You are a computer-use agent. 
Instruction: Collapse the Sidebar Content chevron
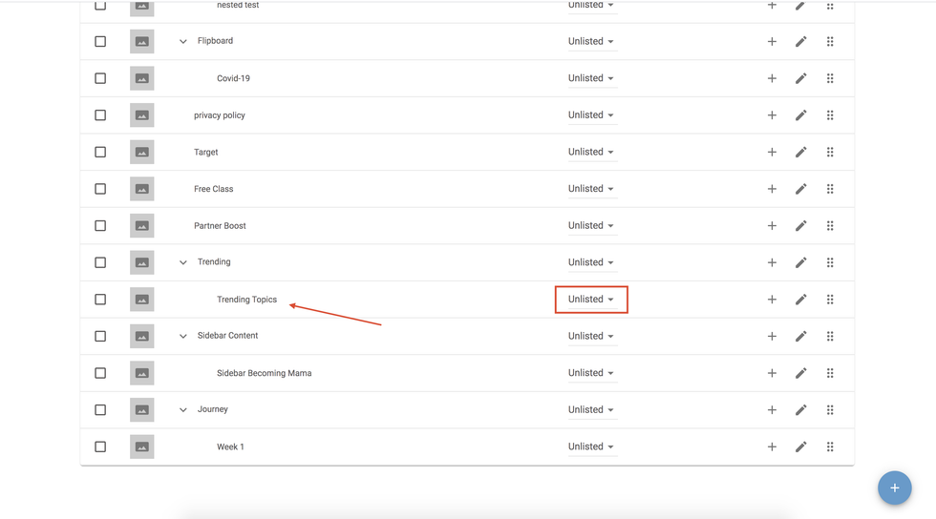(183, 336)
